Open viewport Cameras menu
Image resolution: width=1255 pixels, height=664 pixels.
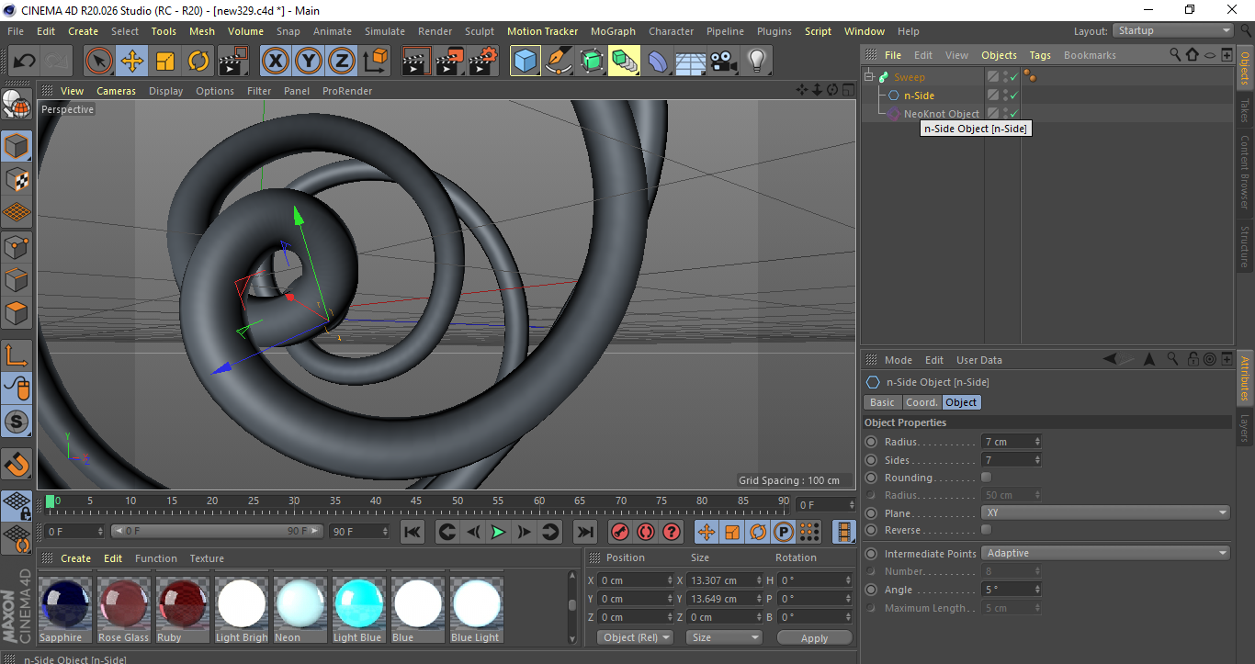116,91
